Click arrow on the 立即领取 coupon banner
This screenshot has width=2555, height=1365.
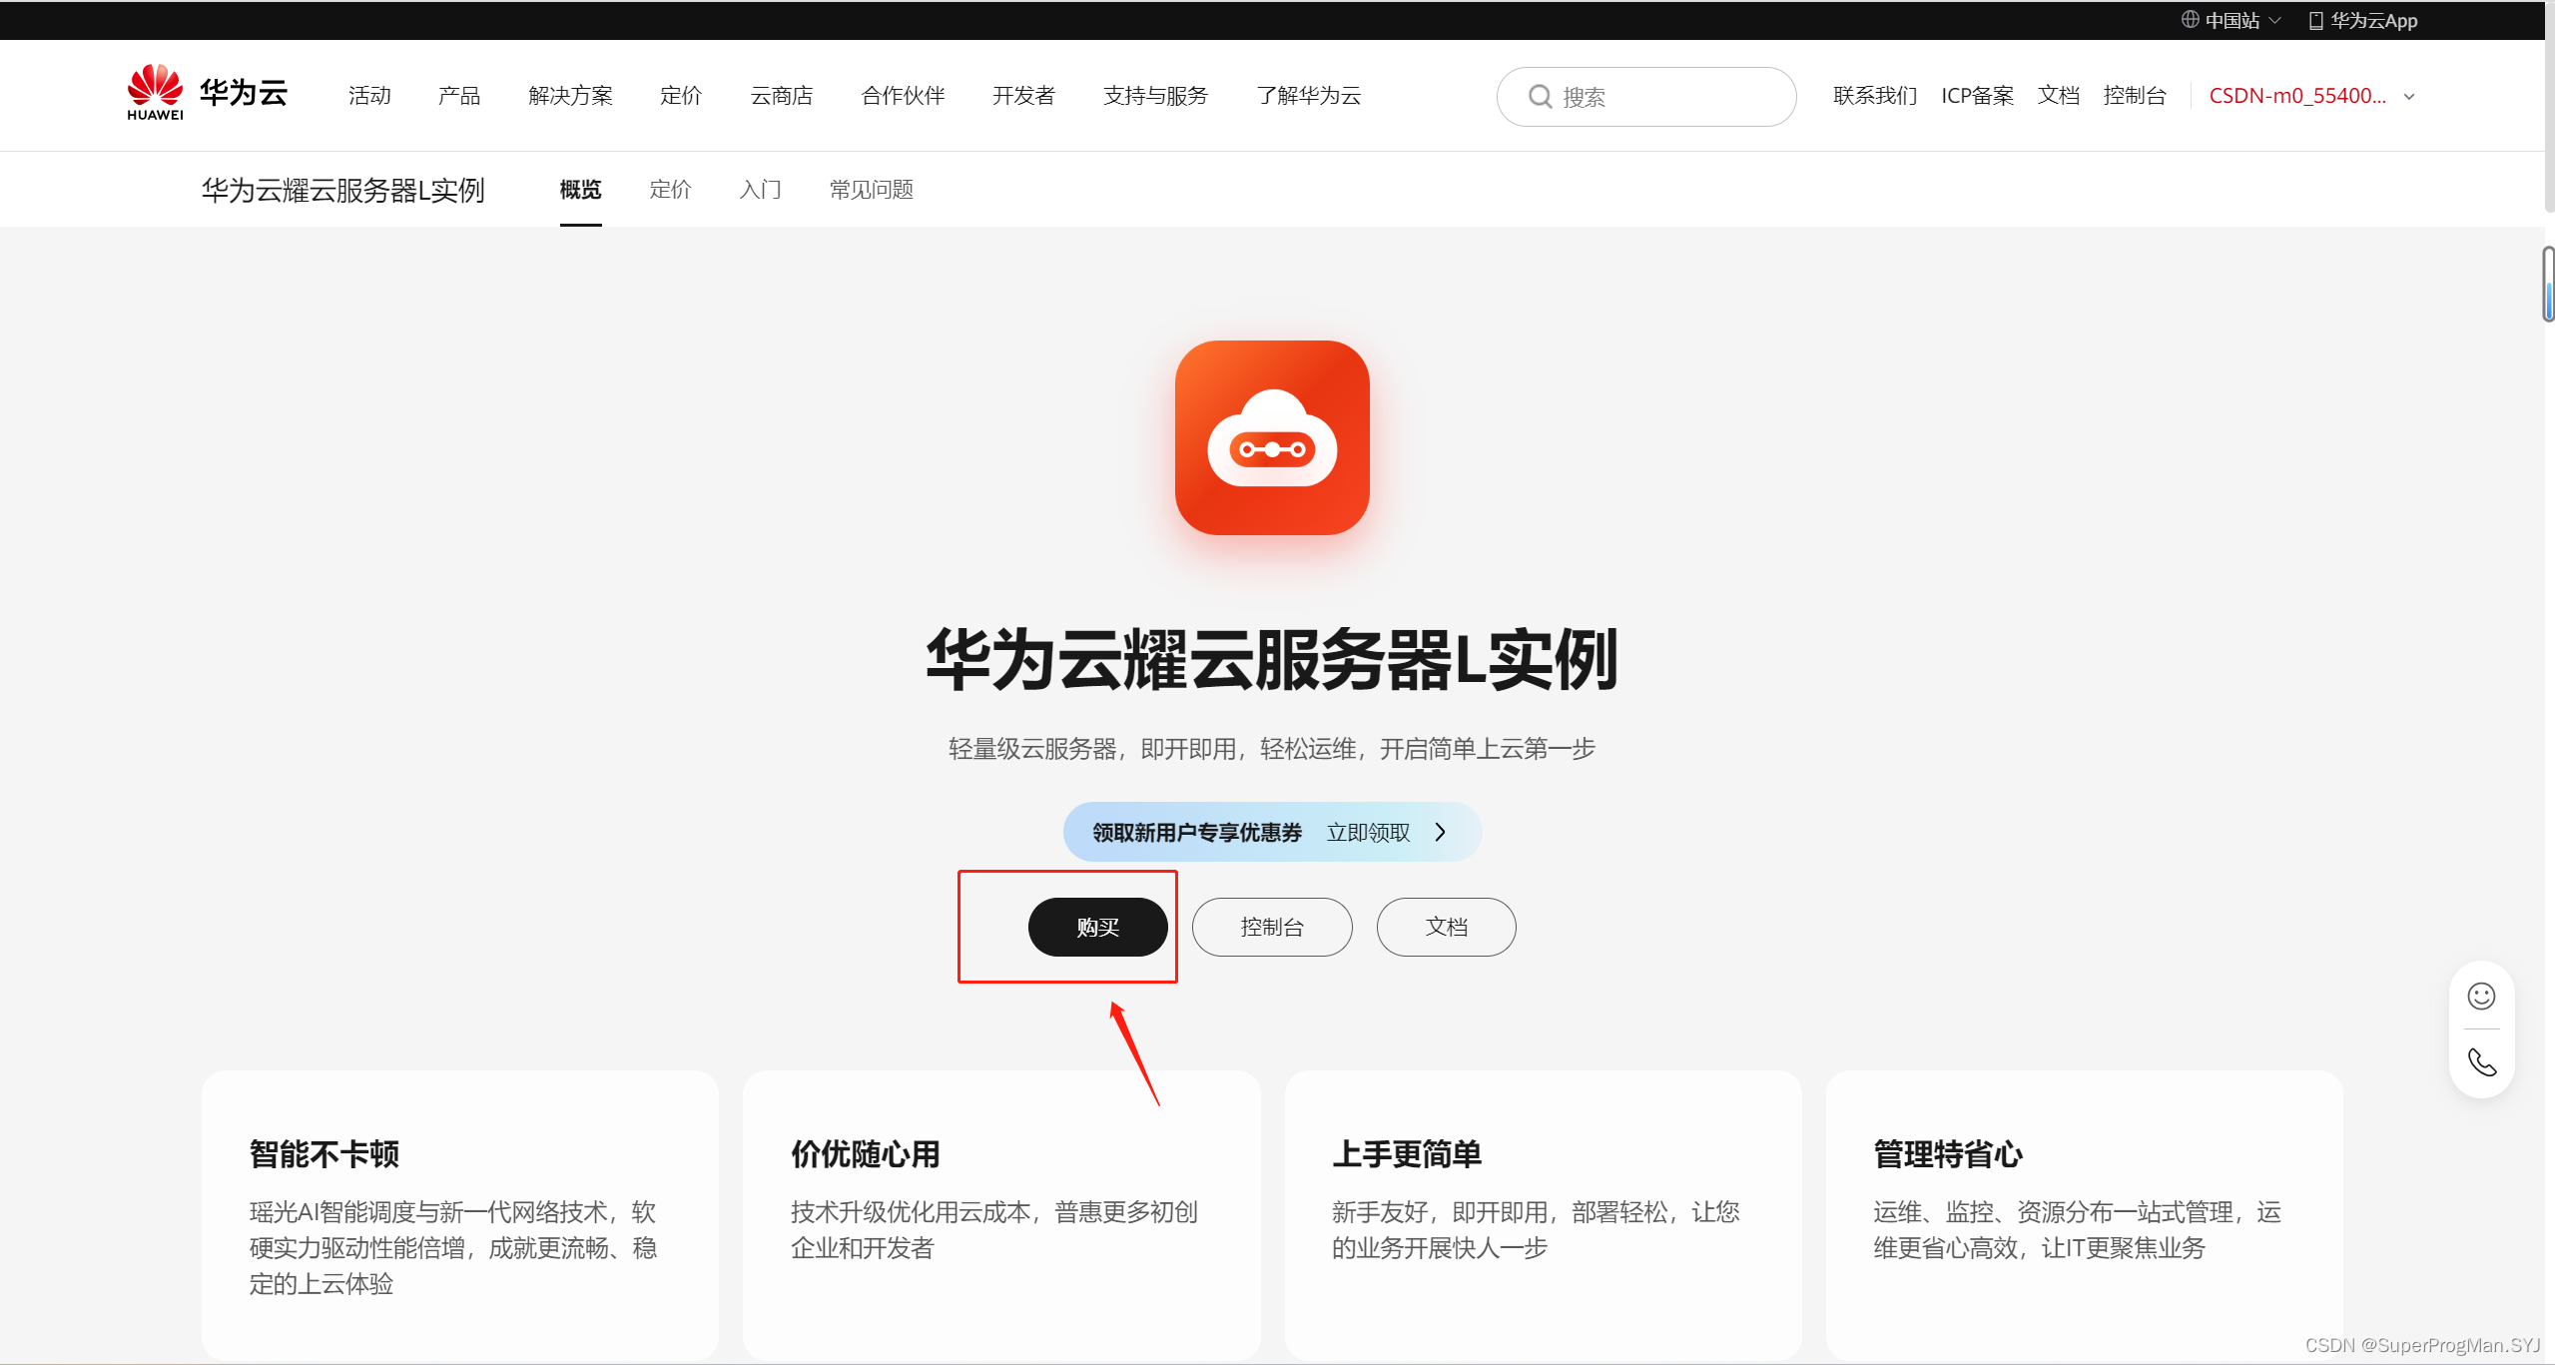(1440, 832)
